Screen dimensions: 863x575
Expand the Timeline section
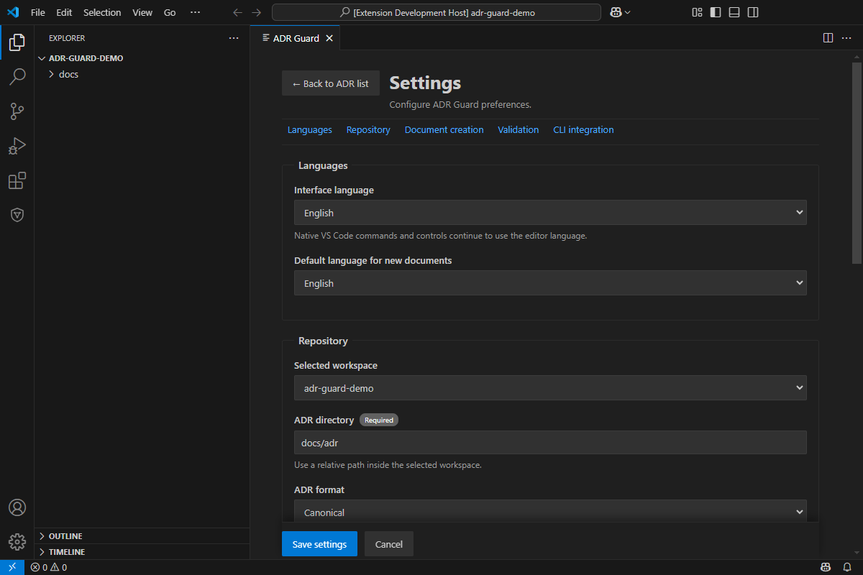(x=142, y=552)
